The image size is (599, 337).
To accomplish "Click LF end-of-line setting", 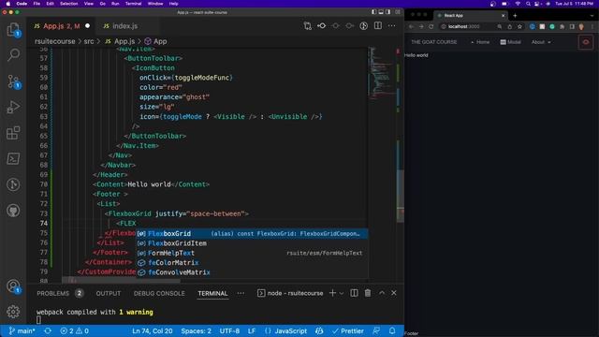I will coord(252,330).
